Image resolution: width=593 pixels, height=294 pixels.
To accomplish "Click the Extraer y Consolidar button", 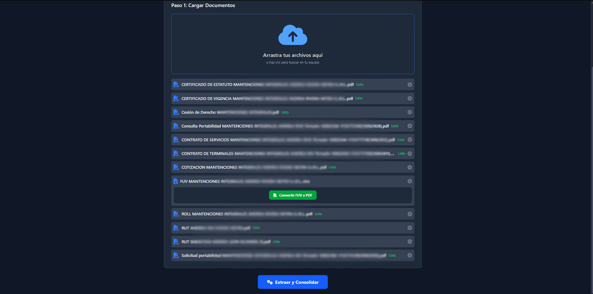I will [293, 282].
